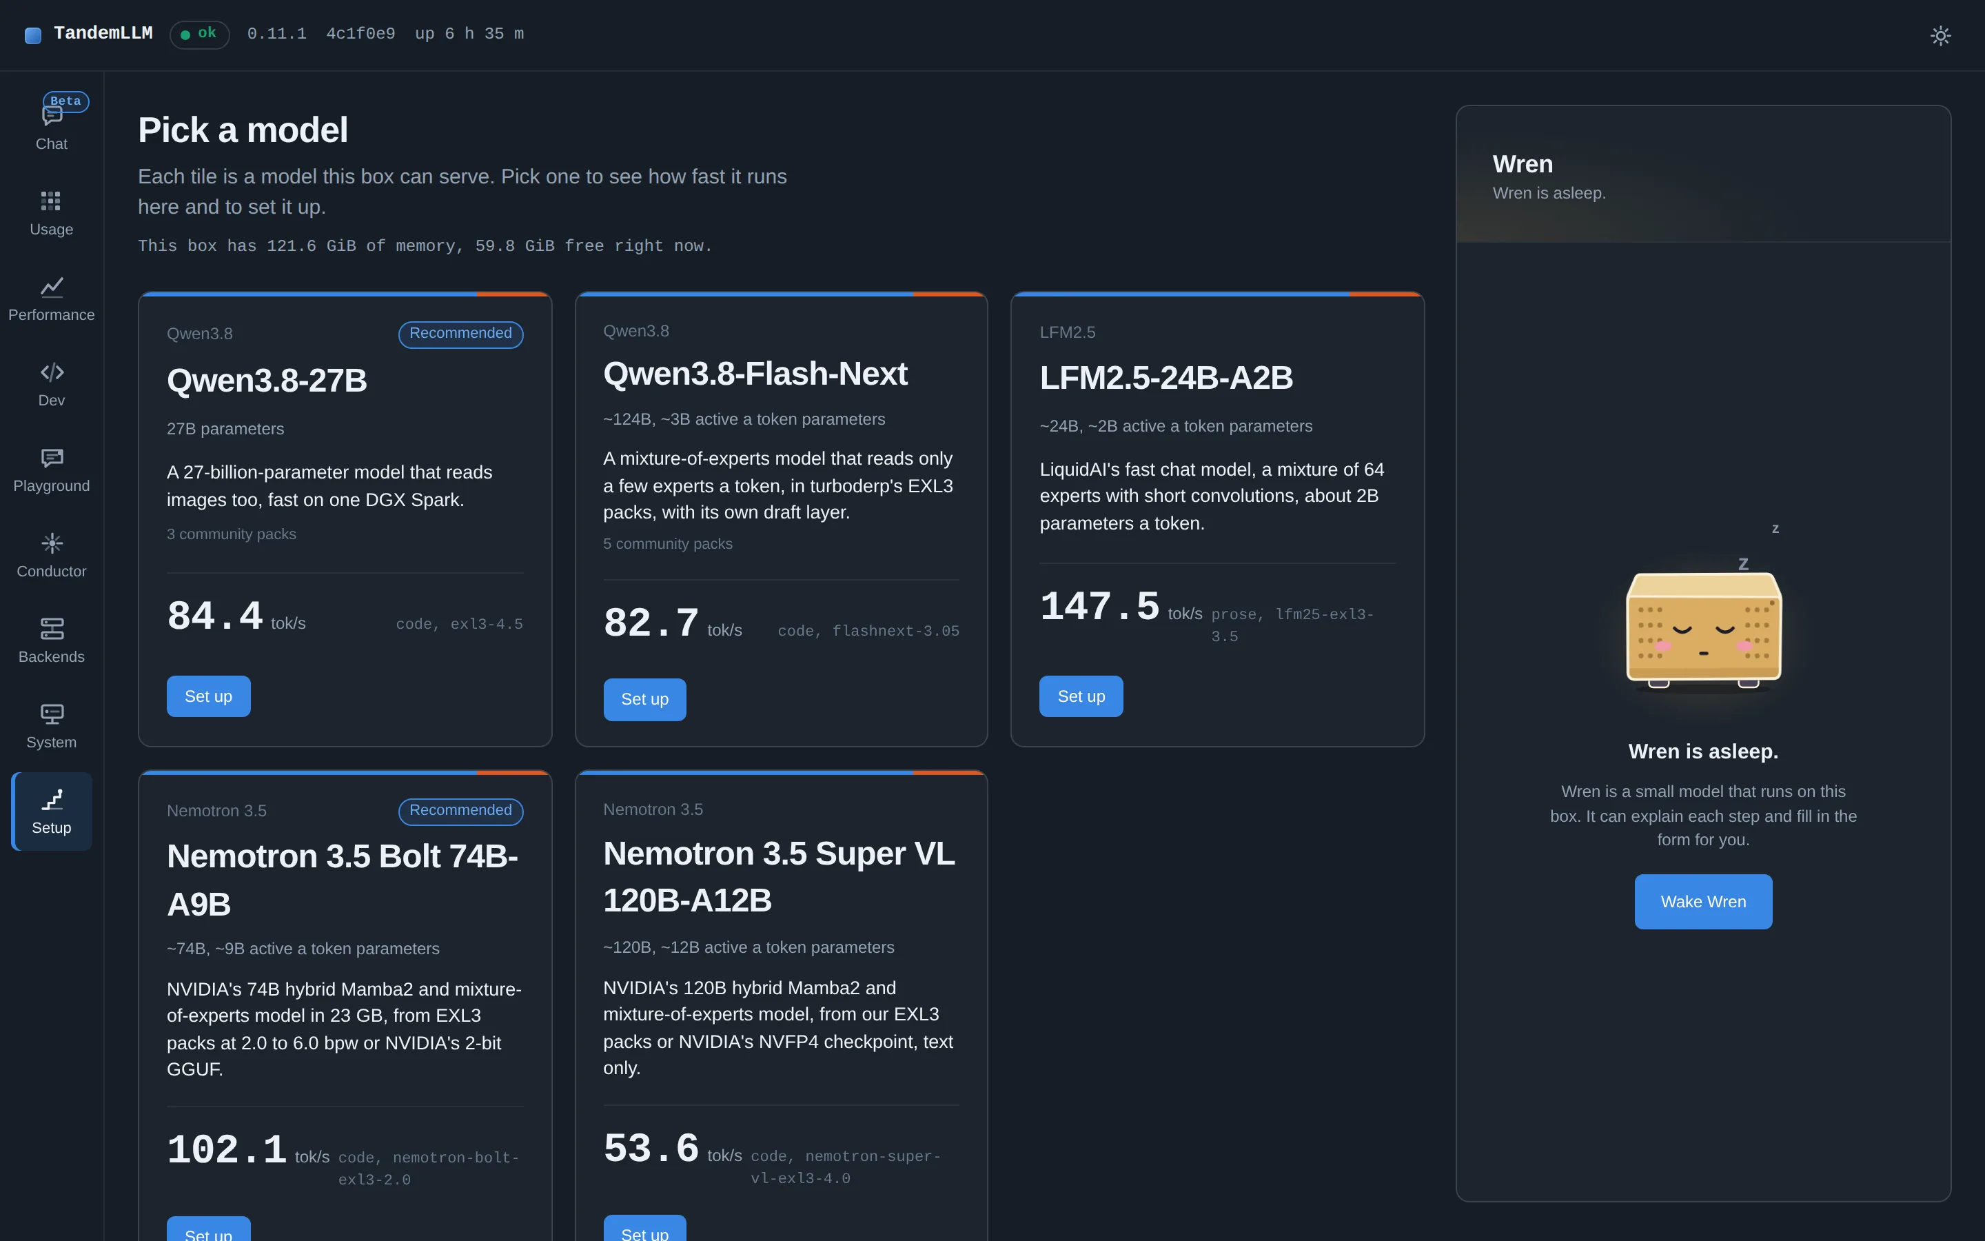Click the ok status pill
The image size is (1985, 1241).
(199, 34)
